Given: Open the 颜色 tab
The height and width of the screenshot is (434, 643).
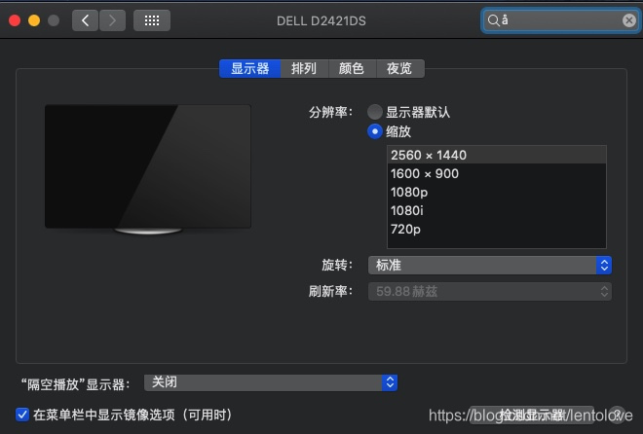Looking at the screenshot, I should [x=352, y=68].
